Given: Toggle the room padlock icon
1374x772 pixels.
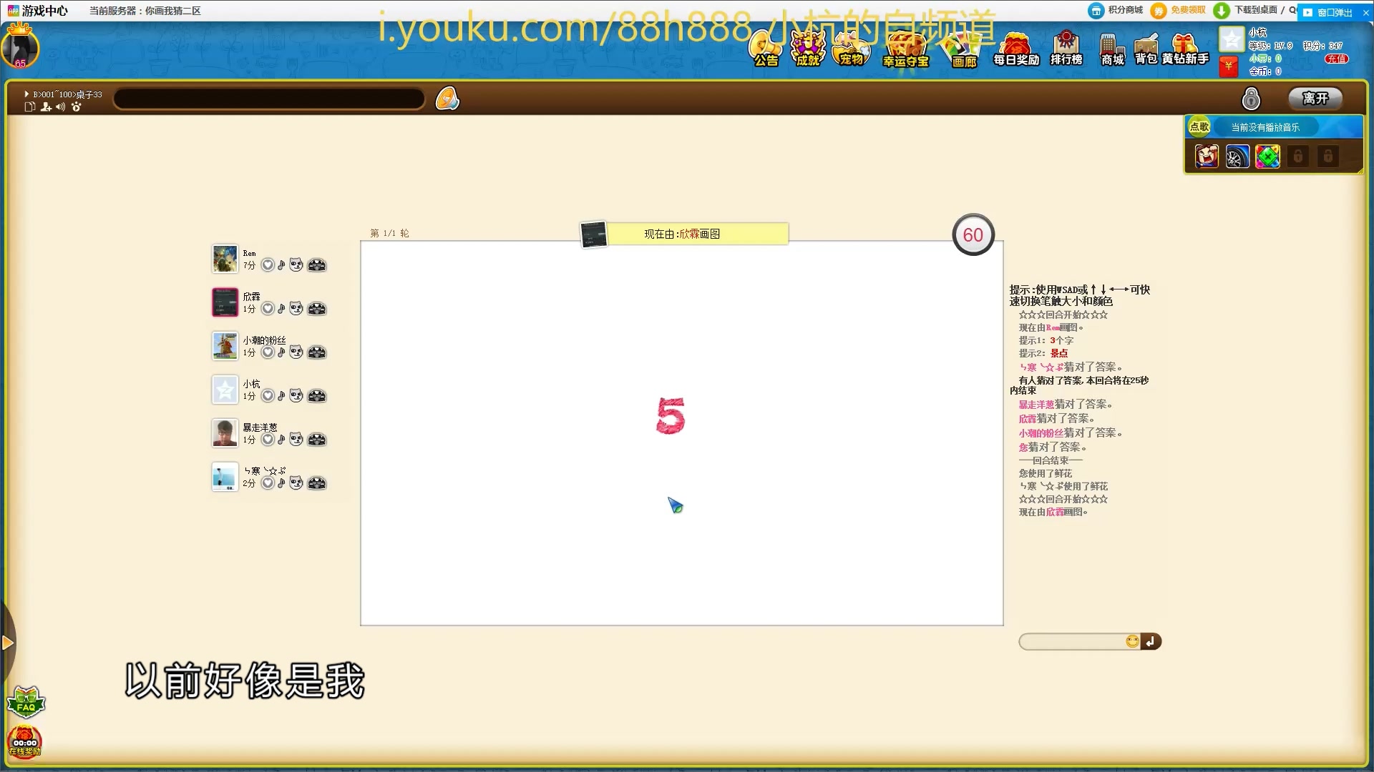Looking at the screenshot, I should click(1251, 98).
